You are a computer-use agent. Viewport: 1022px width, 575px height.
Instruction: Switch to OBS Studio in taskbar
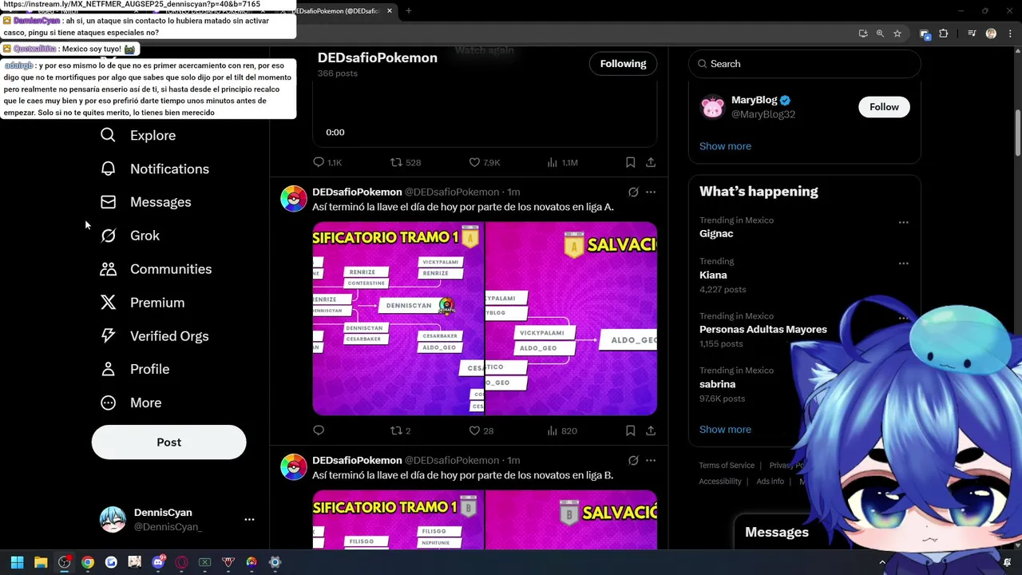[x=64, y=562]
